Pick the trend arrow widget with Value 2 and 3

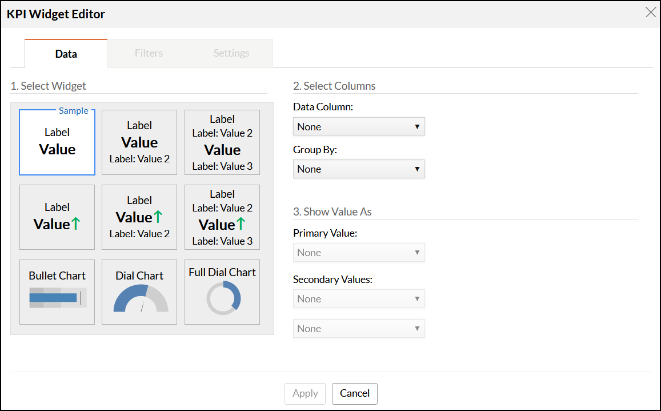tap(222, 217)
